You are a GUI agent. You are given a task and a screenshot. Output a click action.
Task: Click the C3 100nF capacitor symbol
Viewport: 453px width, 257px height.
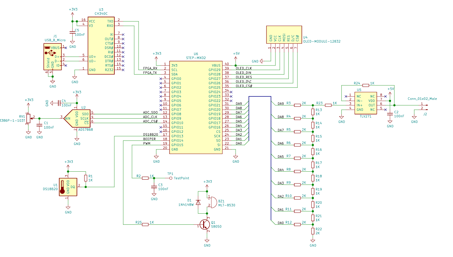point(154,187)
